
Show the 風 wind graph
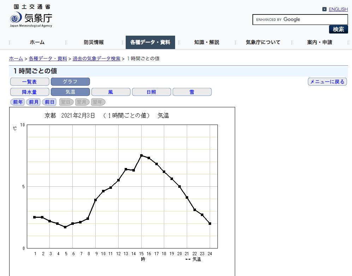(111, 92)
